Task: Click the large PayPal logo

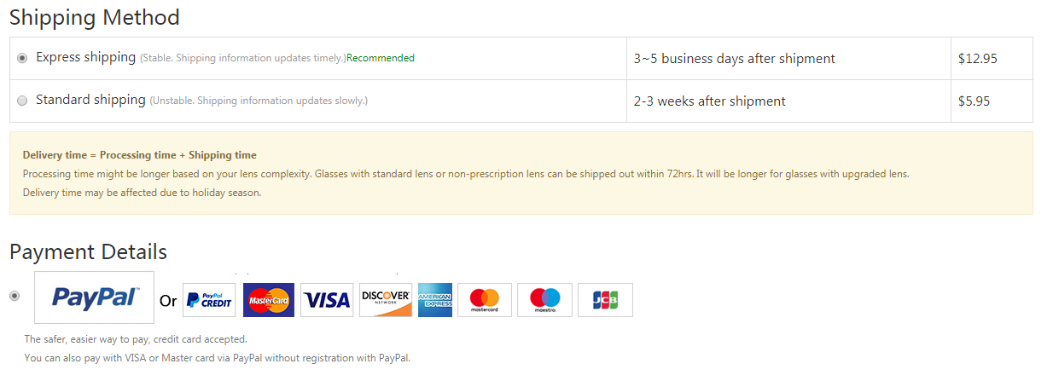Action: (94, 297)
